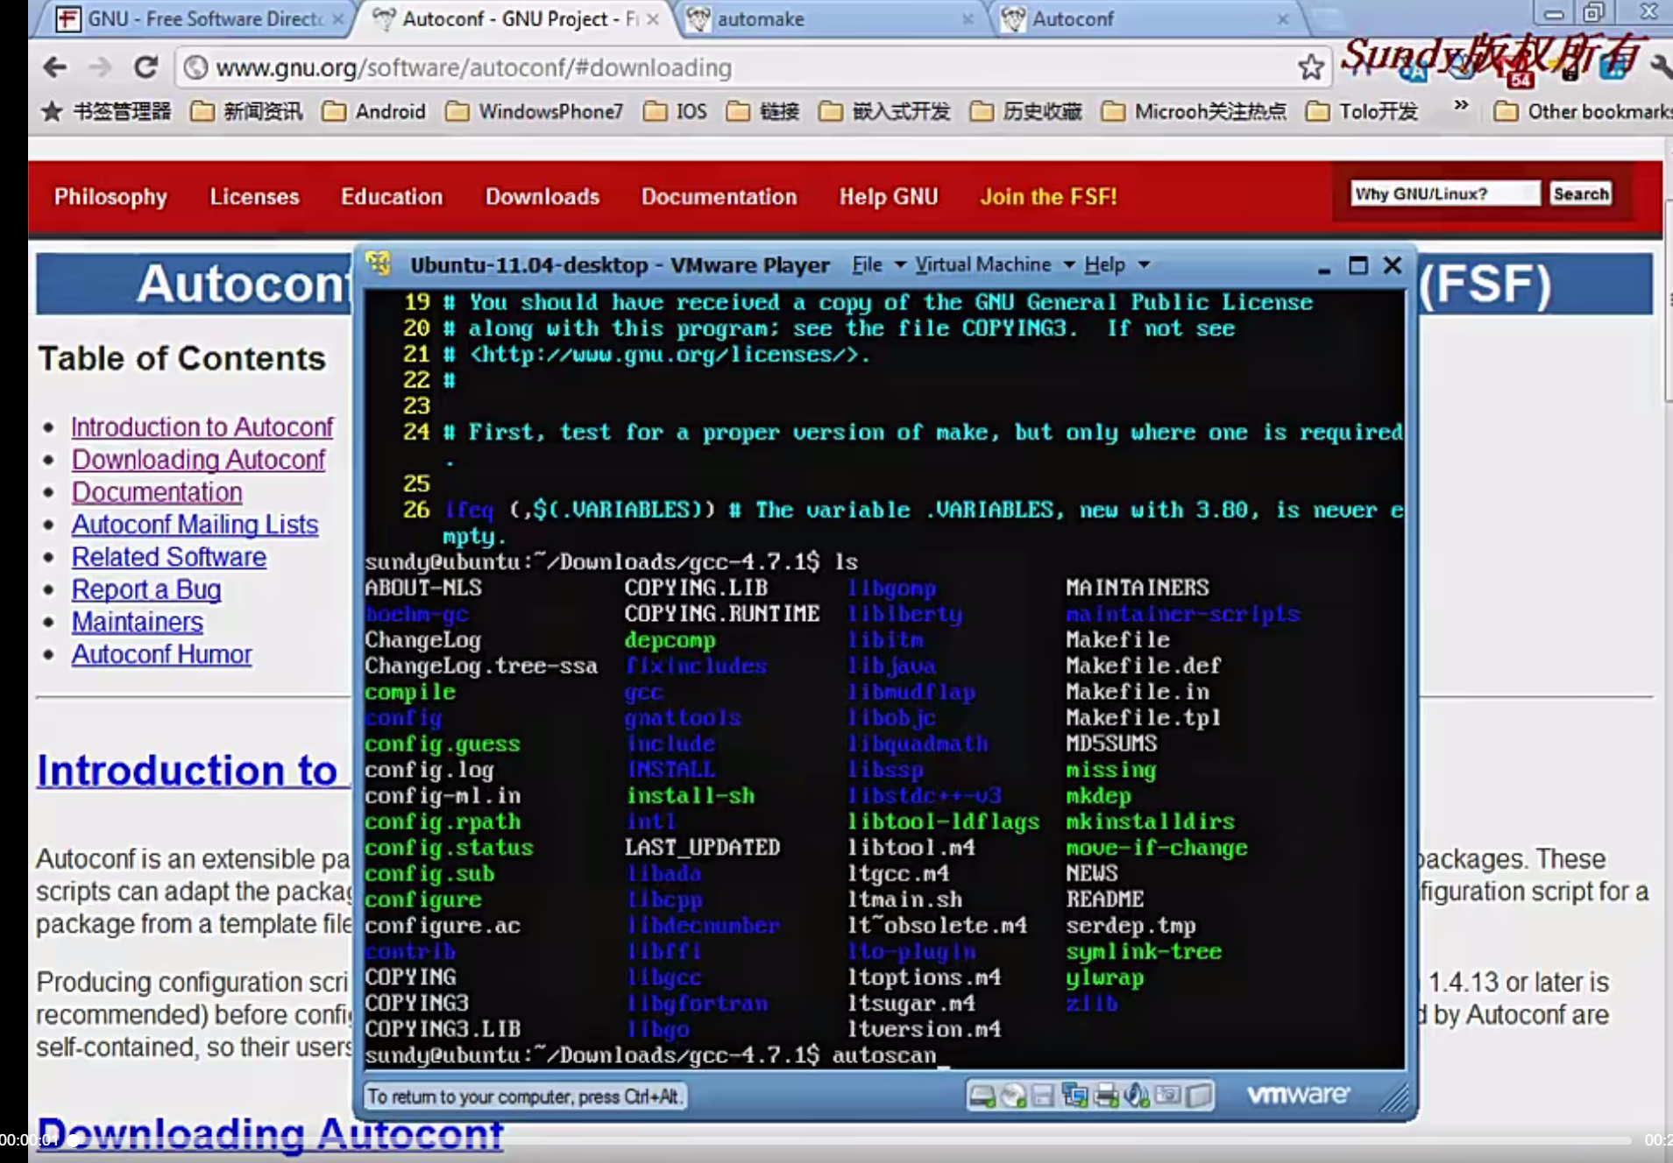This screenshot has height=1163, width=1673.
Task: Close the GNU Free Software Directory tab
Action: tap(337, 18)
